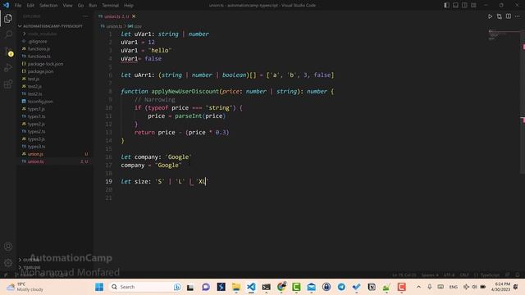Open the Run and Debug view

tap(8, 67)
